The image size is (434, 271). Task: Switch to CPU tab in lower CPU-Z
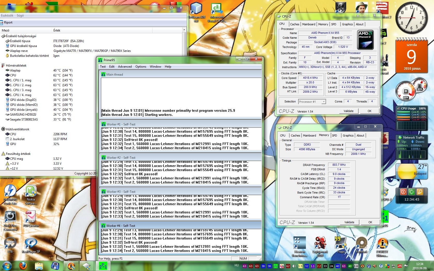point(283,135)
